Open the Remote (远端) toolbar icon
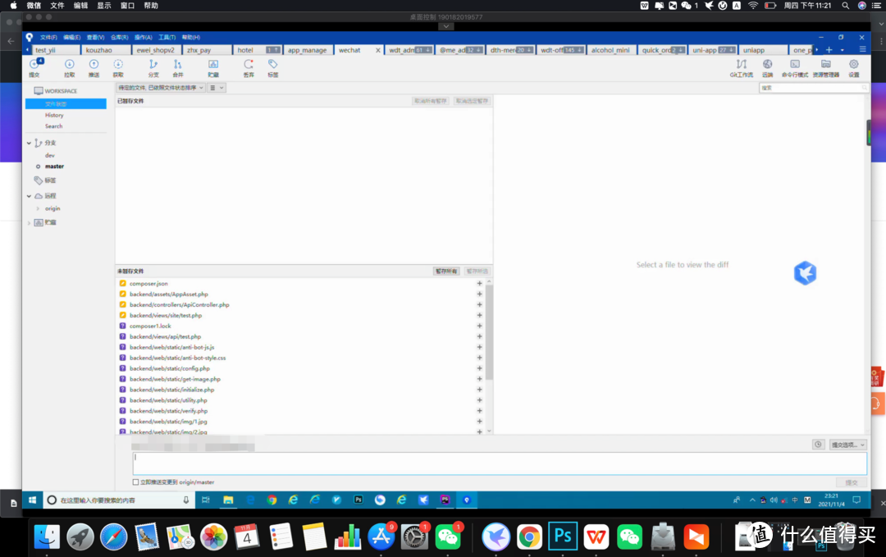Image resolution: width=886 pixels, height=557 pixels. click(767, 68)
